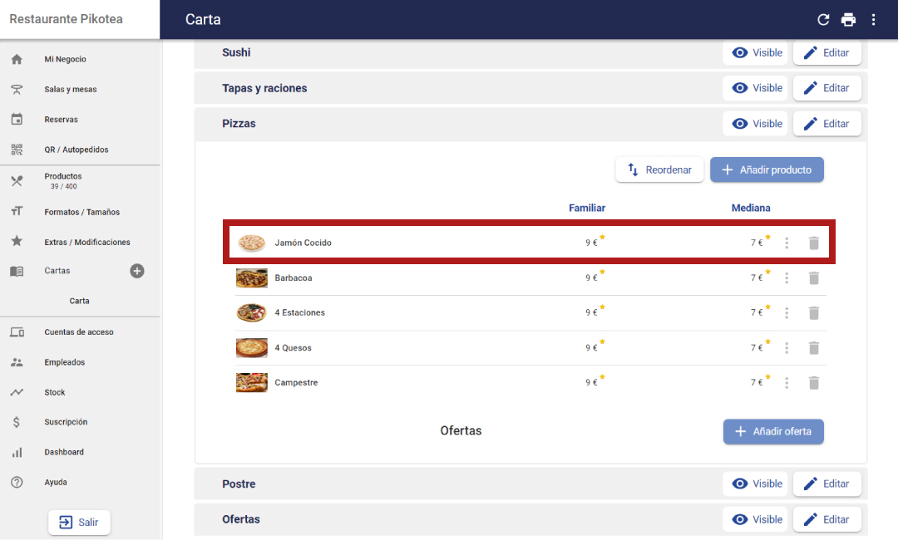
Task: Click the bar chart icon for Dashboard
Action: (x=17, y=452)
